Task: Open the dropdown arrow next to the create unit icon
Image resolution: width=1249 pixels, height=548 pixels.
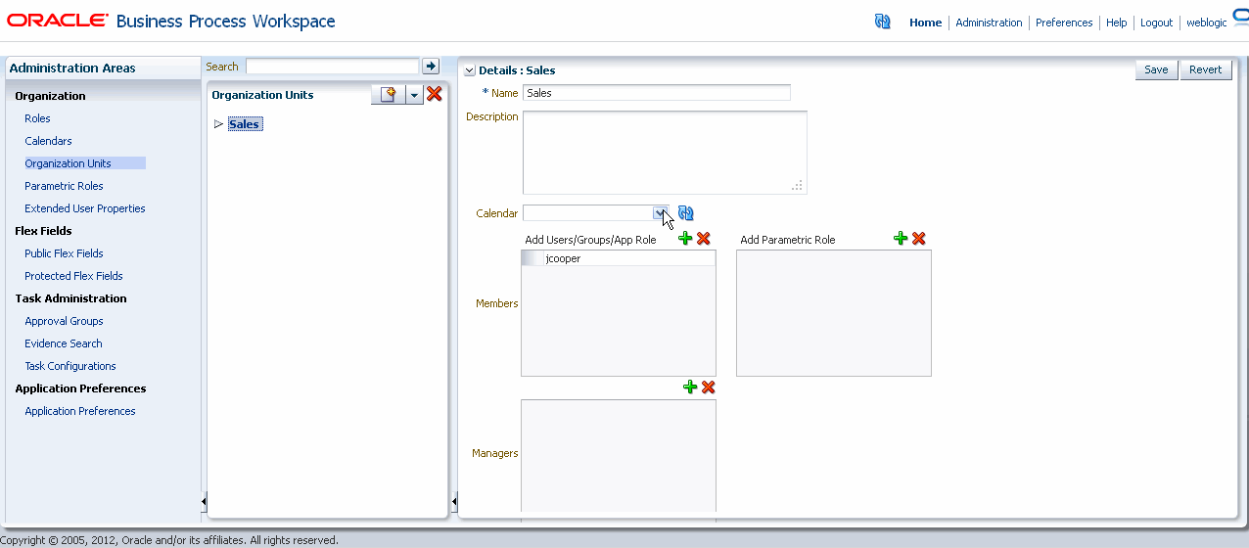Action: click(414, 95)
